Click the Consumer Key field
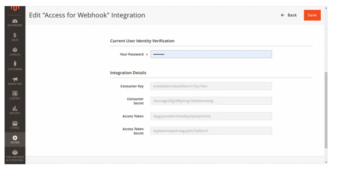This screenshot has height=187, width=337. pos(211,86)
